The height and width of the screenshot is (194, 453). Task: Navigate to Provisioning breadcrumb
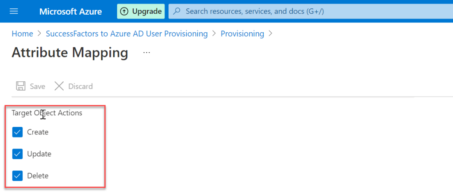[x=242, y=34]
